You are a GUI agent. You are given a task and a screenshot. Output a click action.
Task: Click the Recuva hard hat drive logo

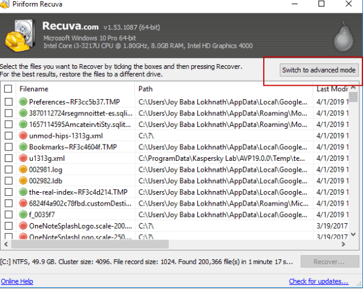(20, 36)
